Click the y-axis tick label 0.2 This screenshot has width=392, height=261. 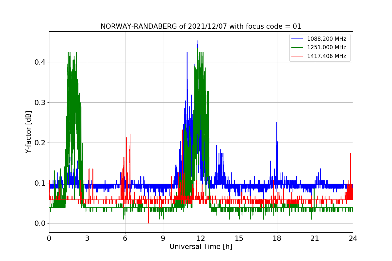click(40, 143)
